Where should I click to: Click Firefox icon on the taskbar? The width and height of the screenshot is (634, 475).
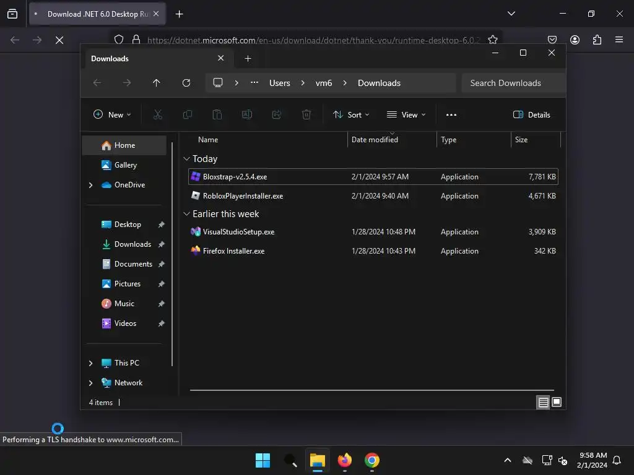click(344, 460)
